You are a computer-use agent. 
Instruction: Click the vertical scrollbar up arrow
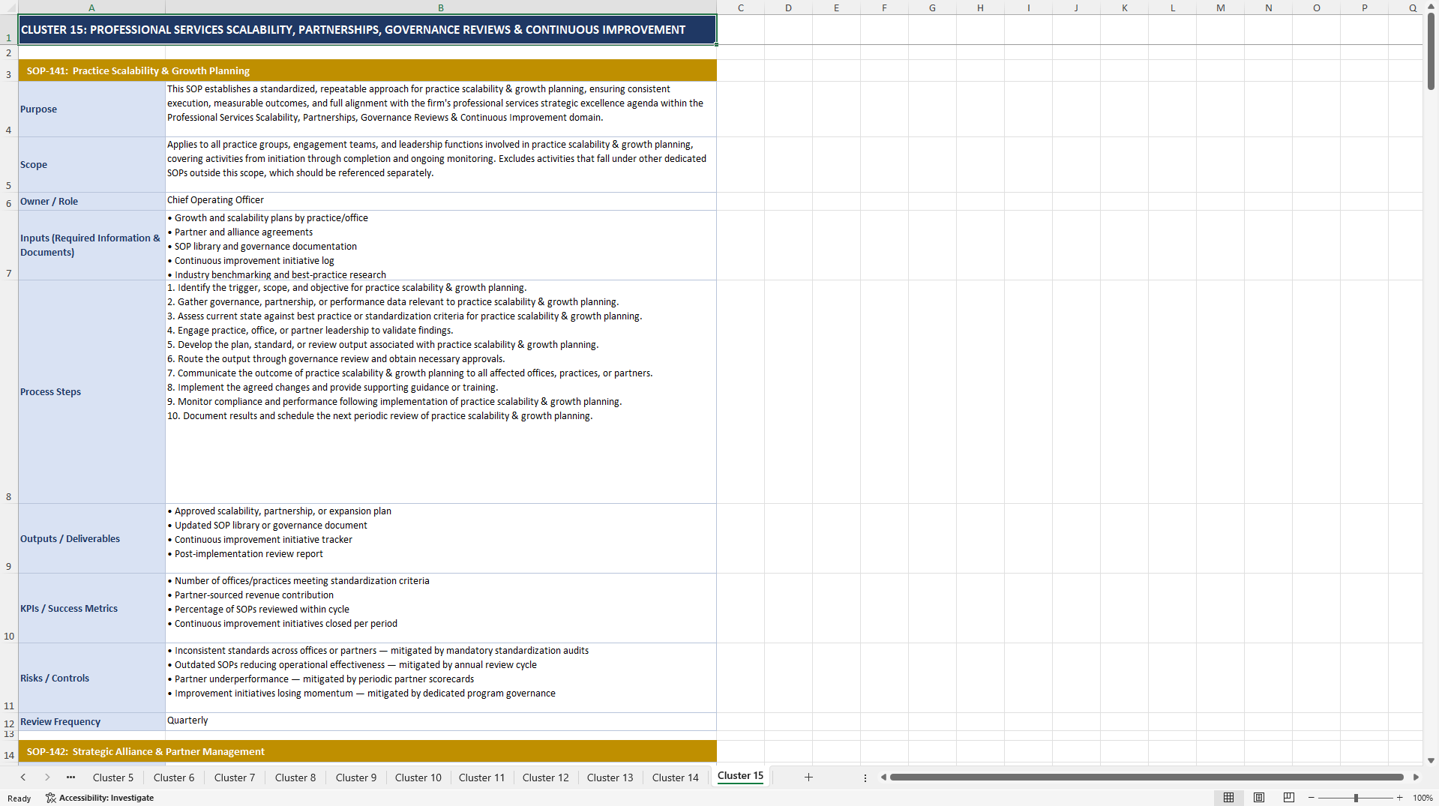[1431, 7]
